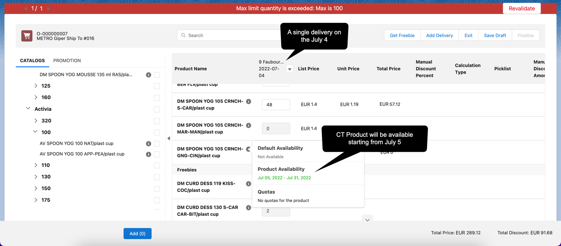Click quantity field showing 48

[x=276, y=105]
